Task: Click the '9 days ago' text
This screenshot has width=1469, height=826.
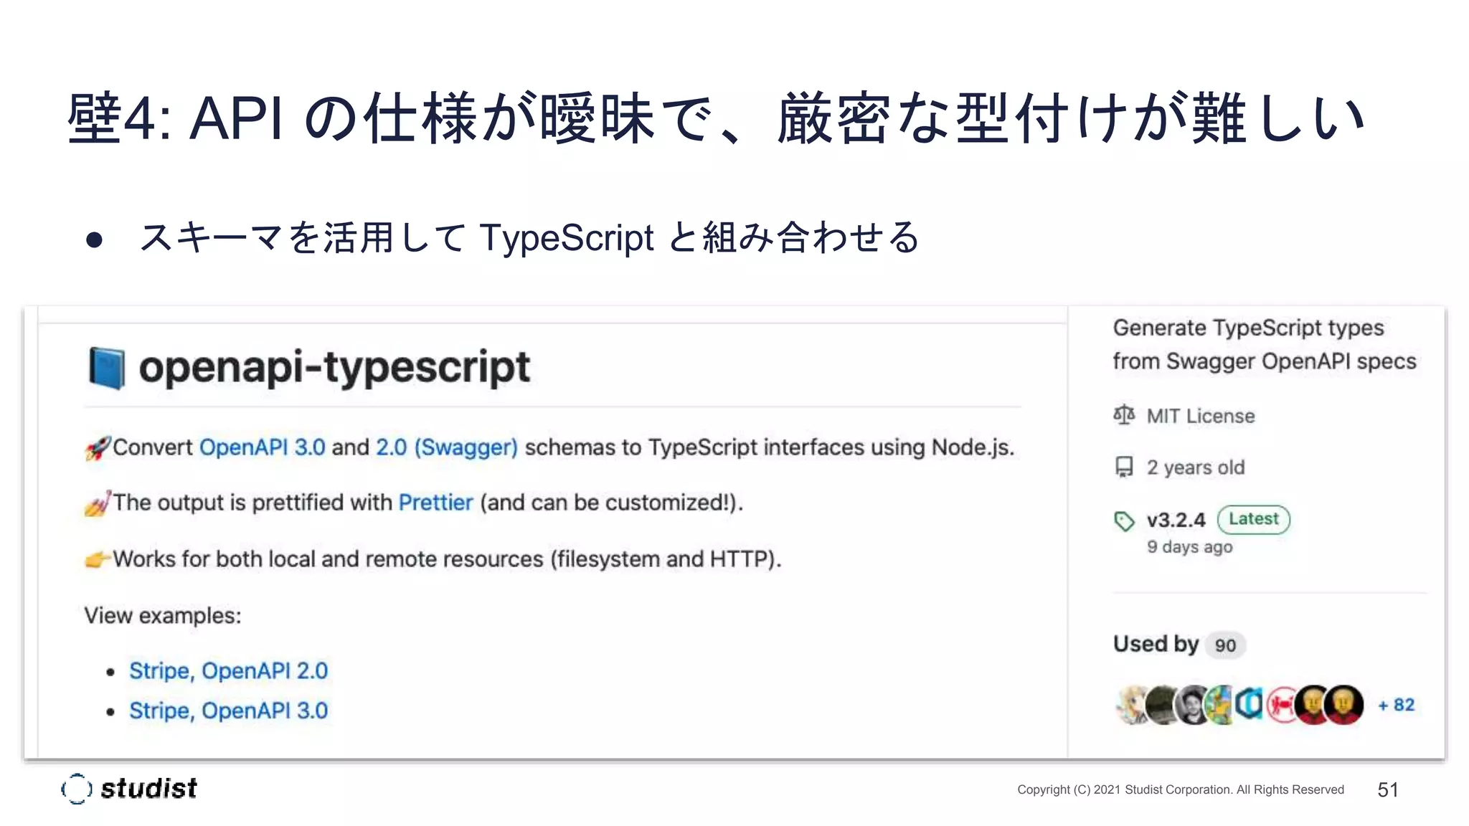Action: [x=1189, y=547]
